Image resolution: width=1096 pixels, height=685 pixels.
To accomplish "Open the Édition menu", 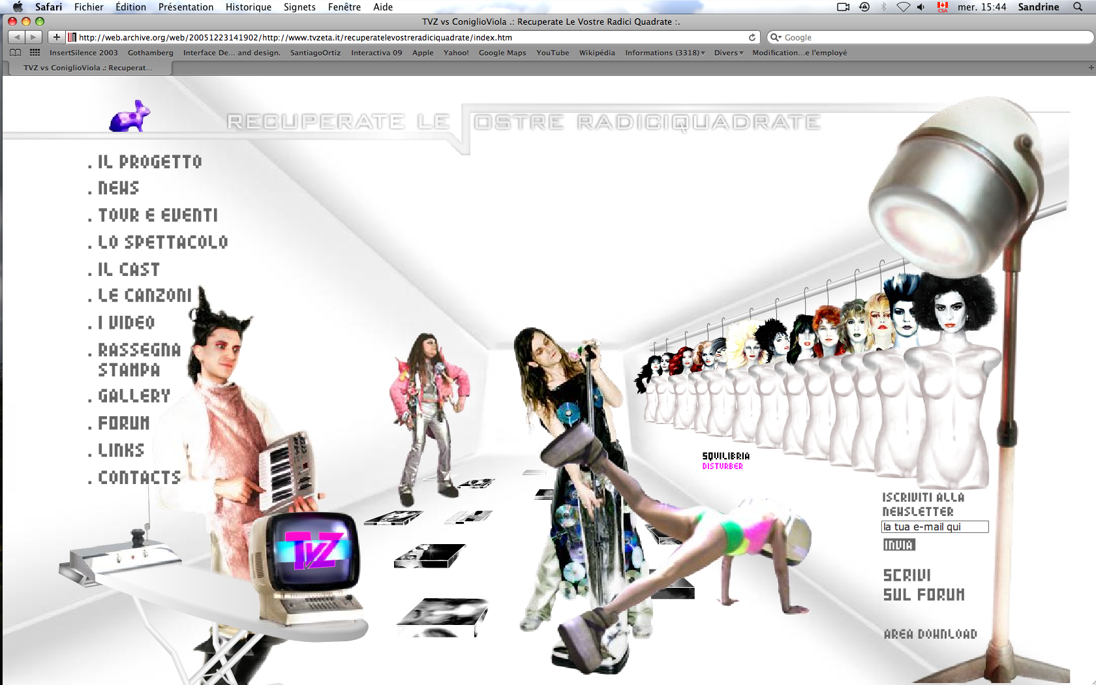I will click(130, 7).
